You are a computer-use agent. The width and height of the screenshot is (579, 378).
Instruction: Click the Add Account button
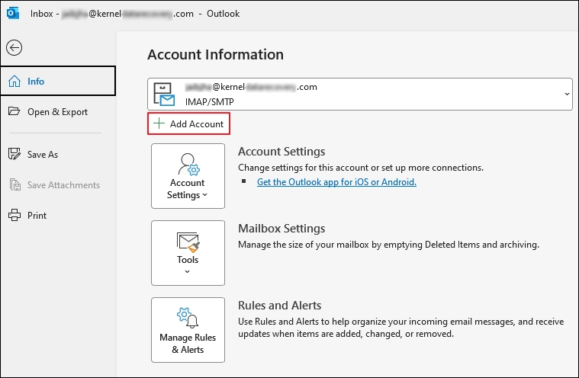pos(188,123)
